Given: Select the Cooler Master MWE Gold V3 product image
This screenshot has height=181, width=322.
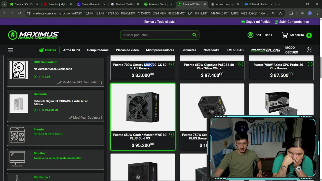Looking at the screenshot, I should pos(143,107).
